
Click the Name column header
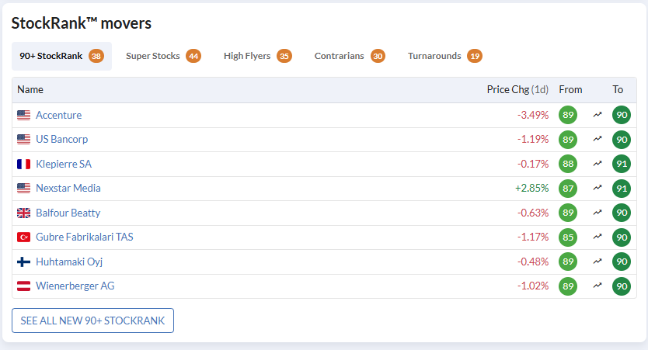pos(30,89)
